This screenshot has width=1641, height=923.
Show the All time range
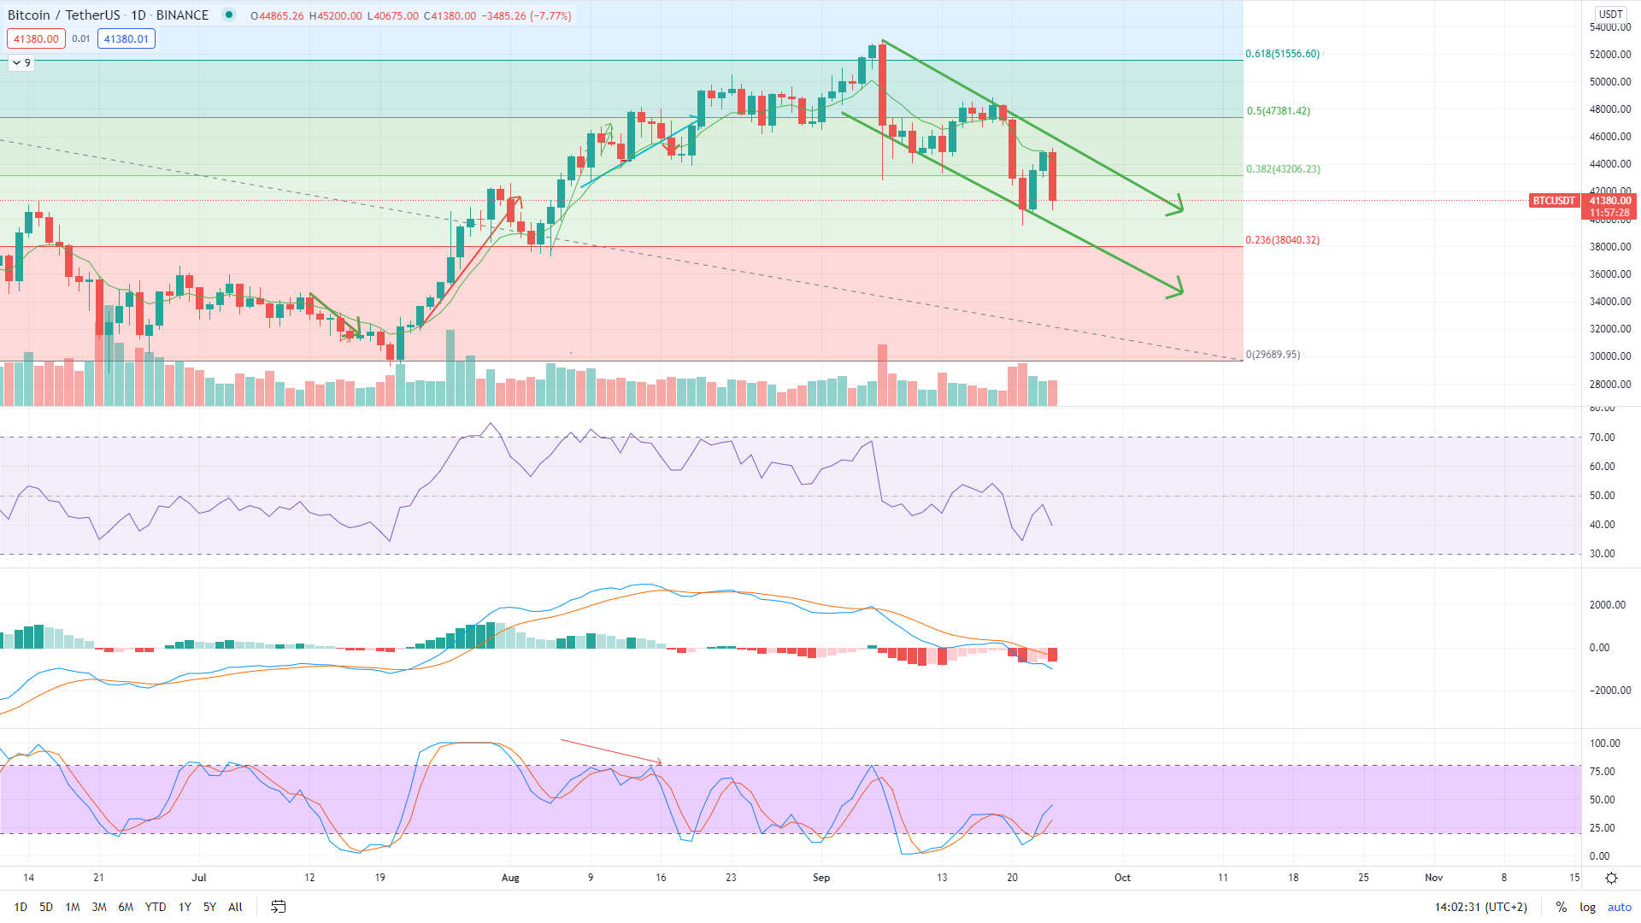point(235,907)
